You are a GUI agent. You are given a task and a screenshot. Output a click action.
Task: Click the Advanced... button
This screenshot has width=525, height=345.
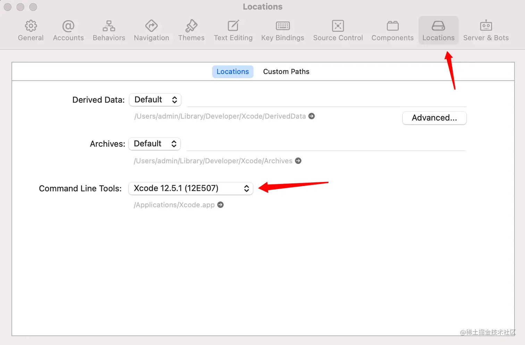(434, 118)
